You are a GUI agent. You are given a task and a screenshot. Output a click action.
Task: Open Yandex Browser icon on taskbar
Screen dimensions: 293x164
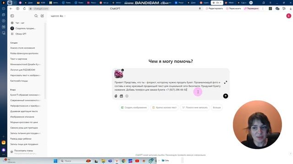click(117, 161)
